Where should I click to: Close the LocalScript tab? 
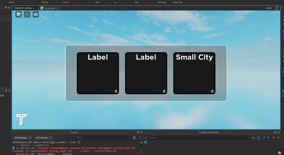pyautogui.click(x=58, y=8)
